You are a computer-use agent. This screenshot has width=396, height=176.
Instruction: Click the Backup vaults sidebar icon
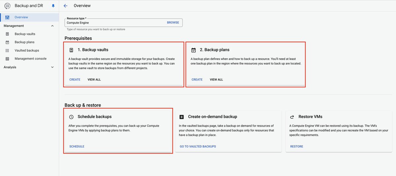[7, 34]
